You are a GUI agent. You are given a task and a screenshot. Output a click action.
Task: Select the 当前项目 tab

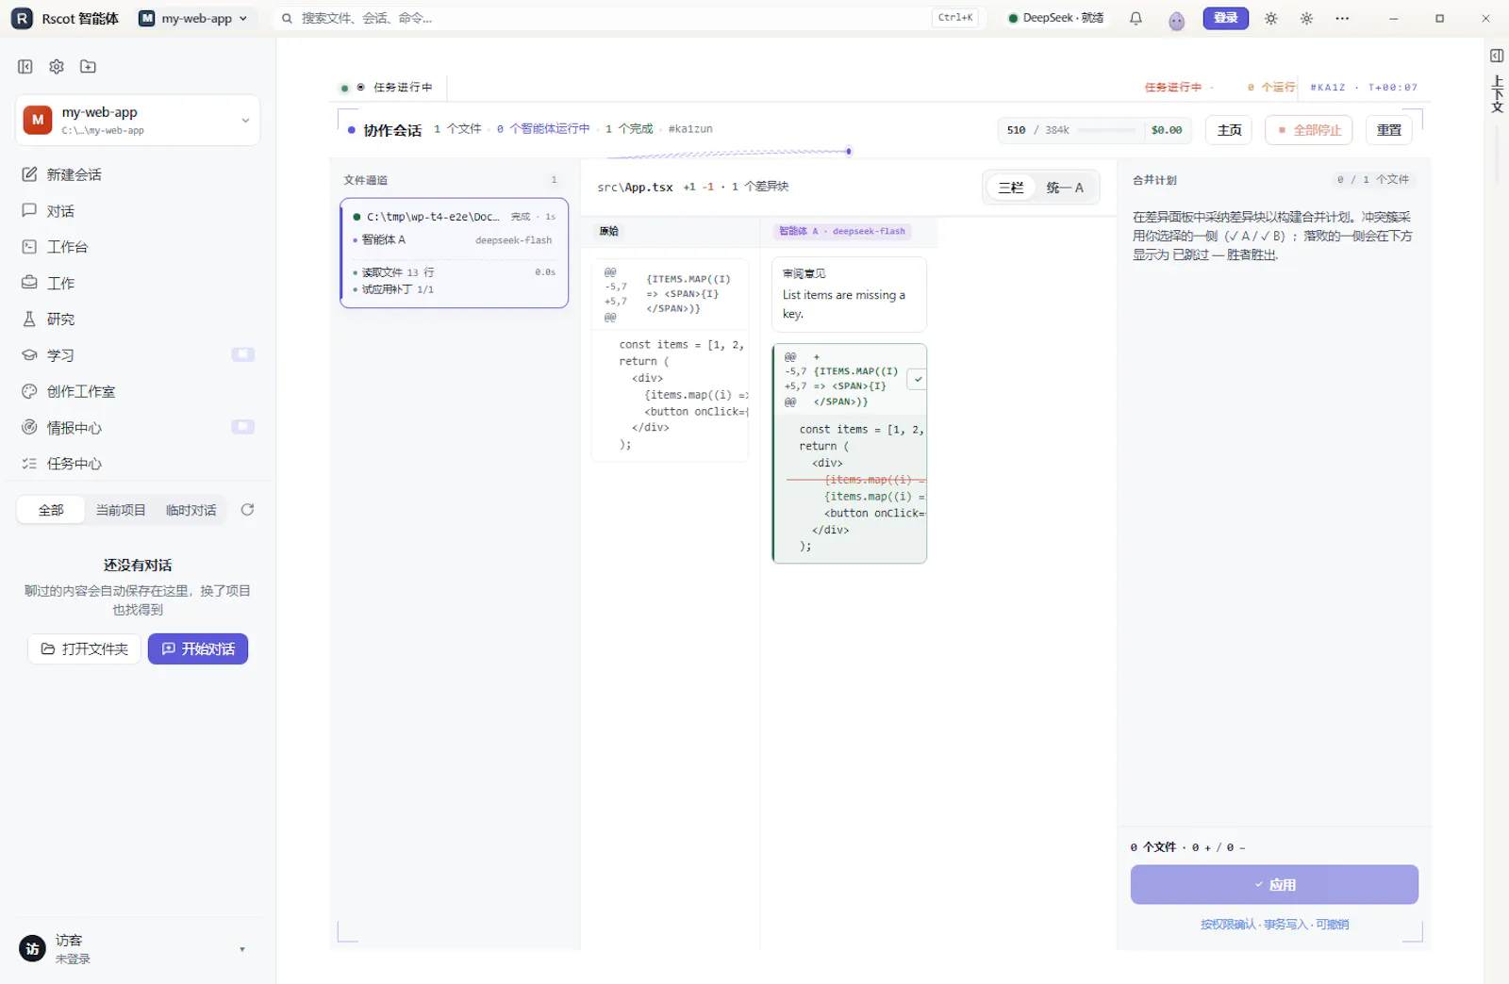pyautogui.click(x=121, y=510)
